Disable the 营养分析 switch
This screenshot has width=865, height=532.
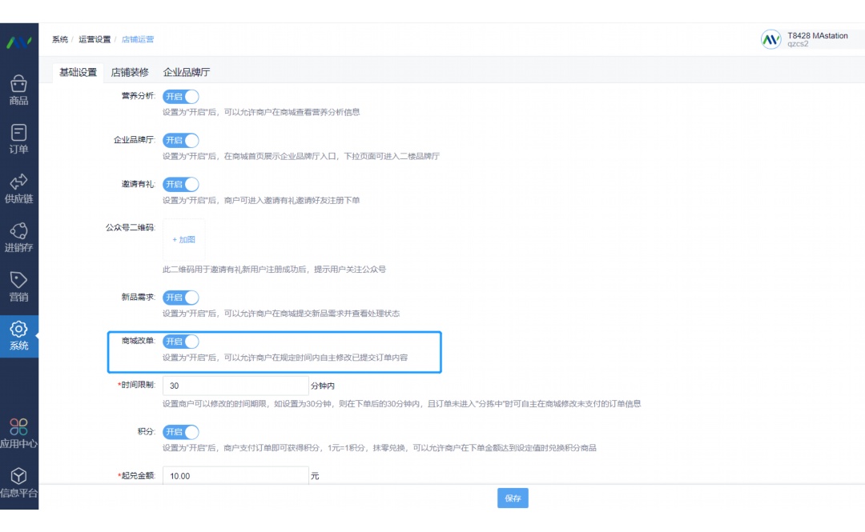[x=180, y=96]
